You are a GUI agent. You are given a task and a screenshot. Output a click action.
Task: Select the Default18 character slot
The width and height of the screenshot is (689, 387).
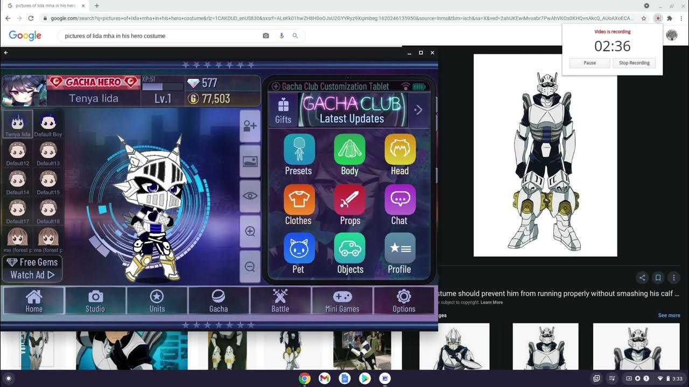click(48, 211)
